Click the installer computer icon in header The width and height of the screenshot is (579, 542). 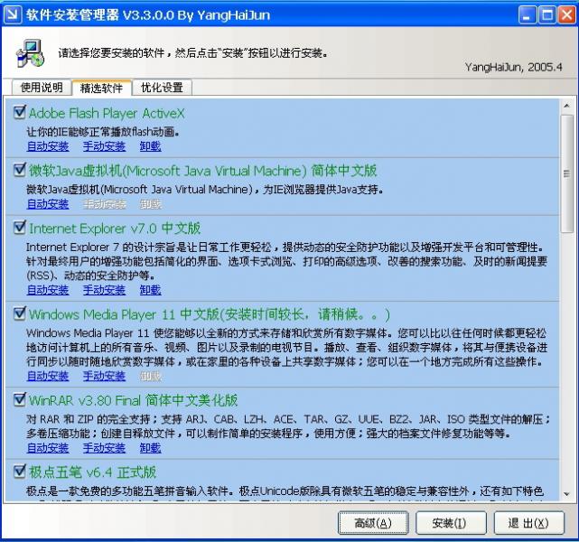click(x=30, y=53)
